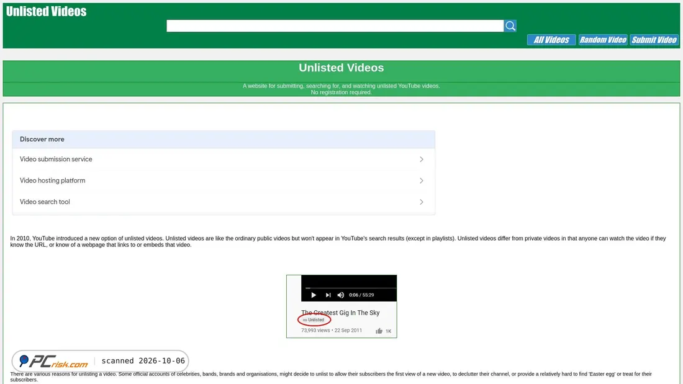683x384 pixels.
Task: Click the 1K like count
Action: 388,331
